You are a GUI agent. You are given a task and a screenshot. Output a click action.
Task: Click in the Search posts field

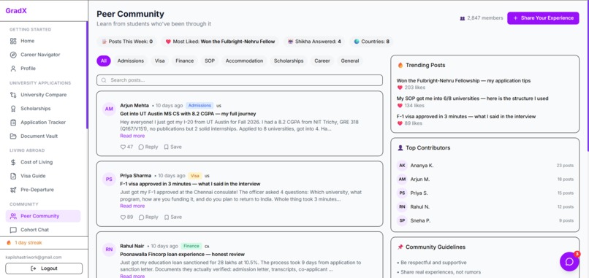240,80
